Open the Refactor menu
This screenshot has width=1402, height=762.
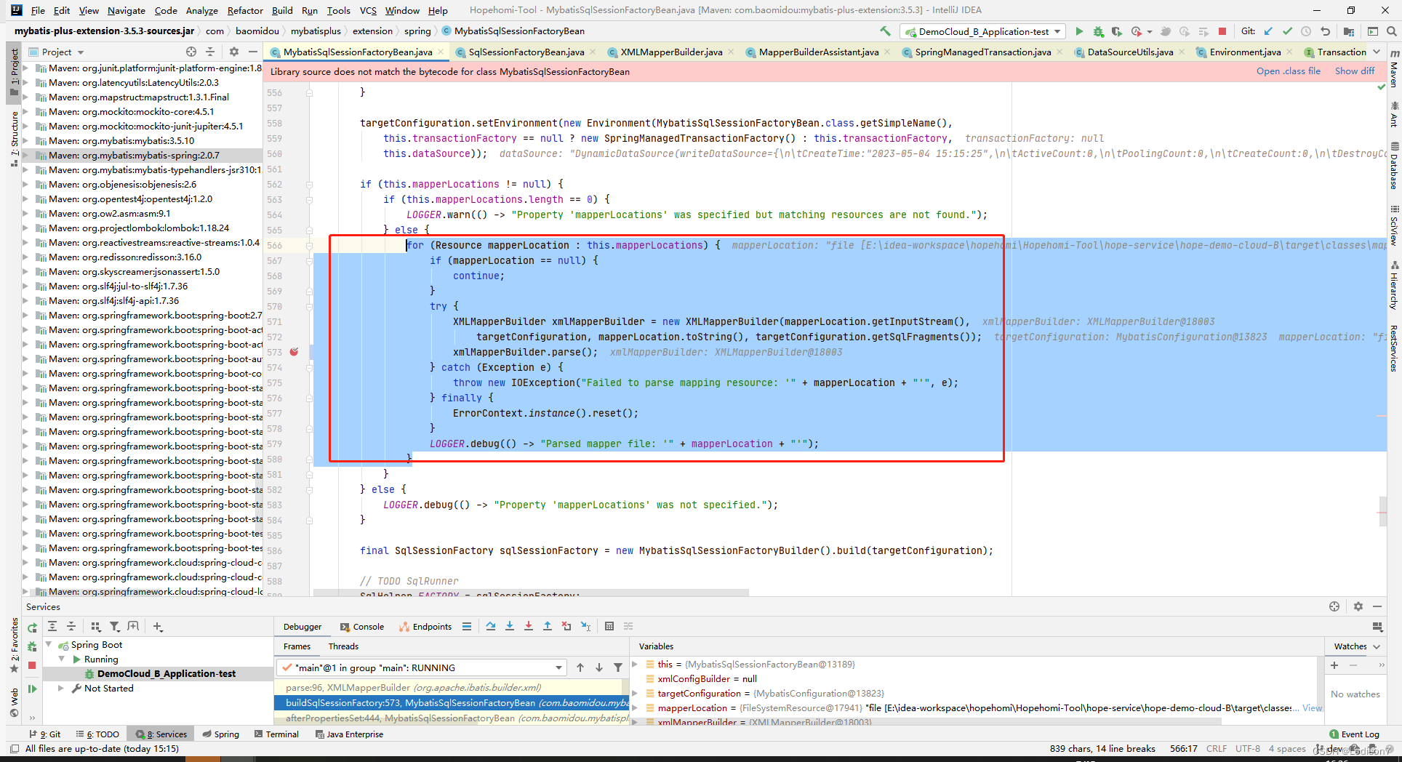244,10
